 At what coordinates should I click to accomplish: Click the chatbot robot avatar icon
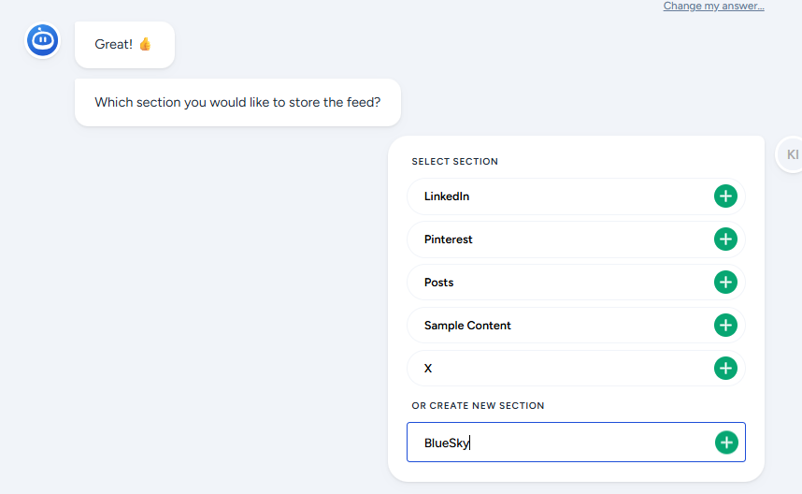(x=43, y=40)
